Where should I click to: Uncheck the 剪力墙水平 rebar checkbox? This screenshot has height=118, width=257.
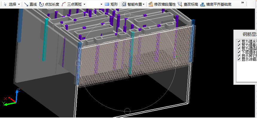coord(239,42)
